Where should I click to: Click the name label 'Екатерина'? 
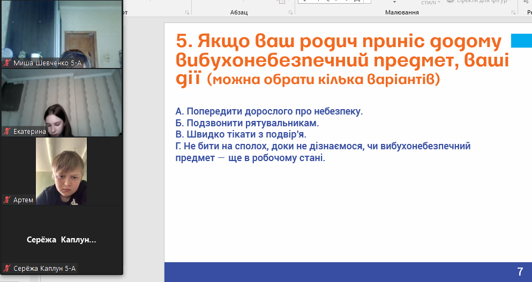[x=29, y=132]
